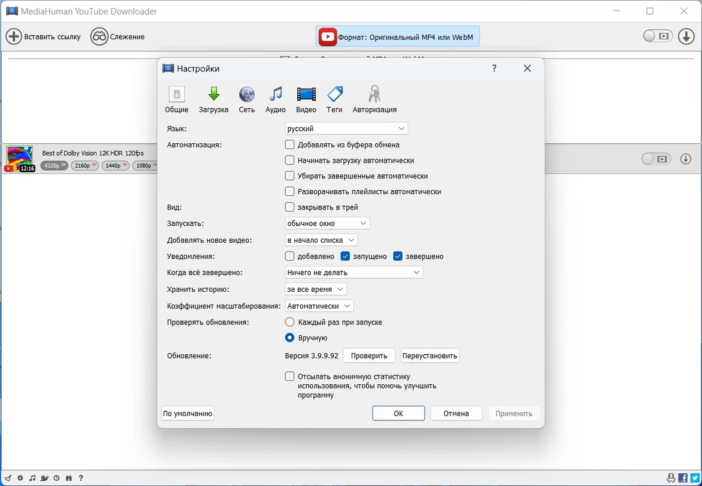Viewport: 702px width, 486px height.
Task: Click the binoculars icon in the status bar
Action: (x=69, y=478)
